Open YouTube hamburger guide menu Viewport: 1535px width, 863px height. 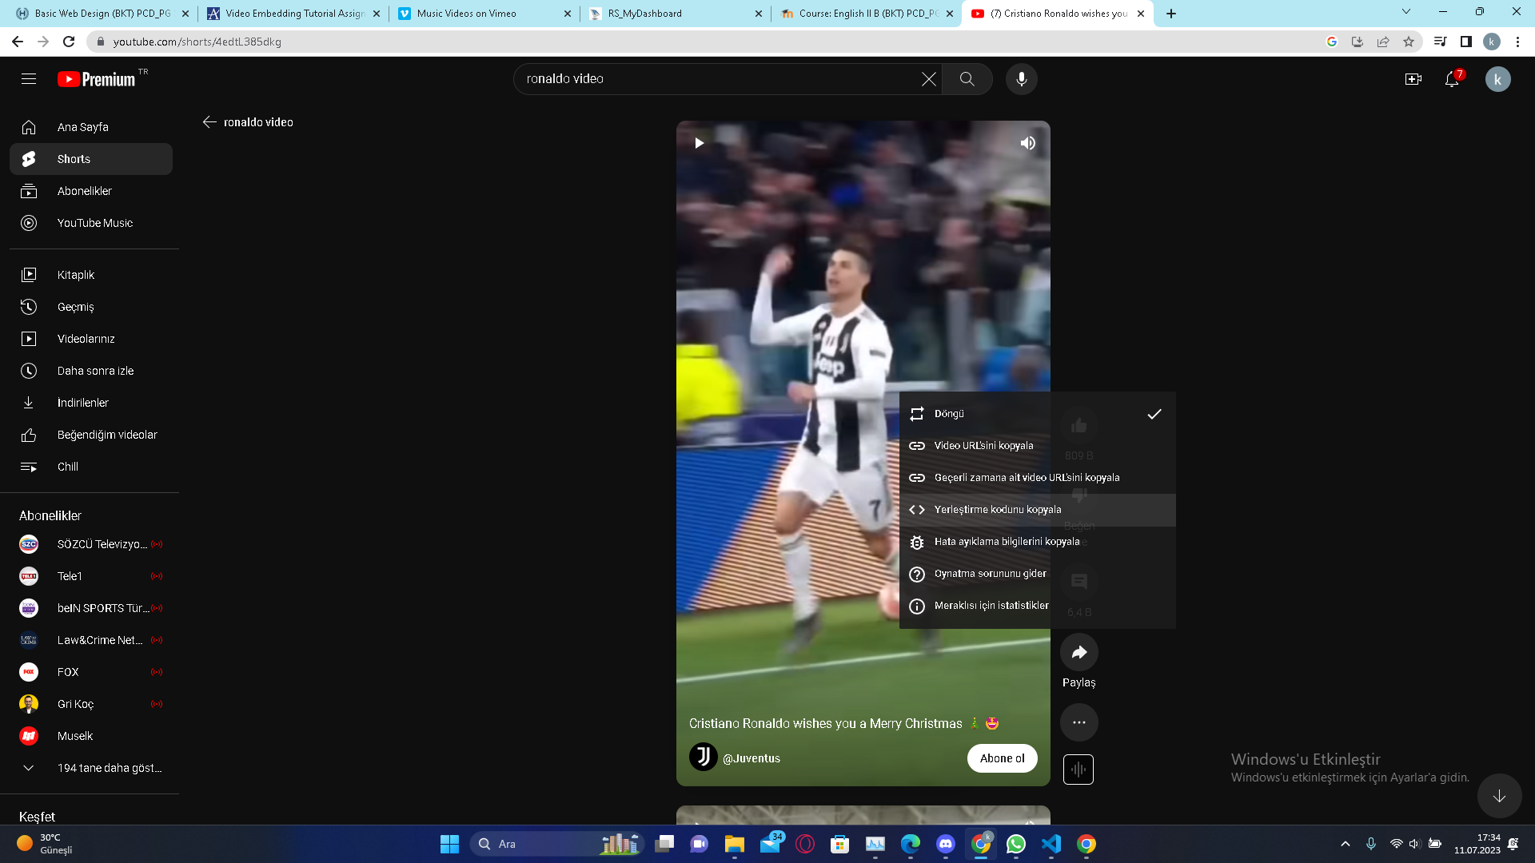pos(29,79)
